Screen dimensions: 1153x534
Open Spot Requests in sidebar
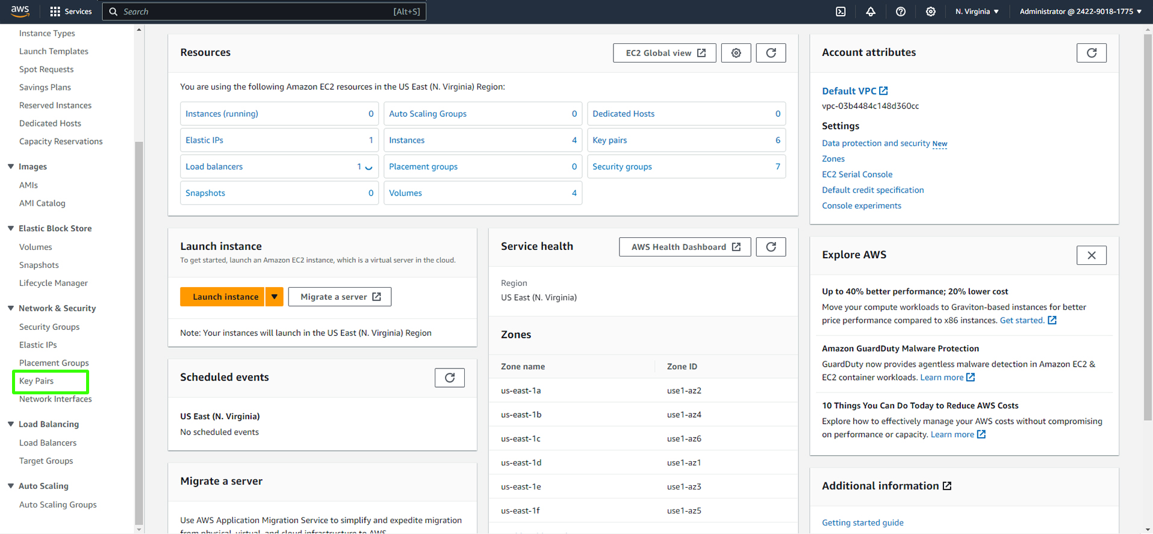pyautogui.click(x=46, y=69)
